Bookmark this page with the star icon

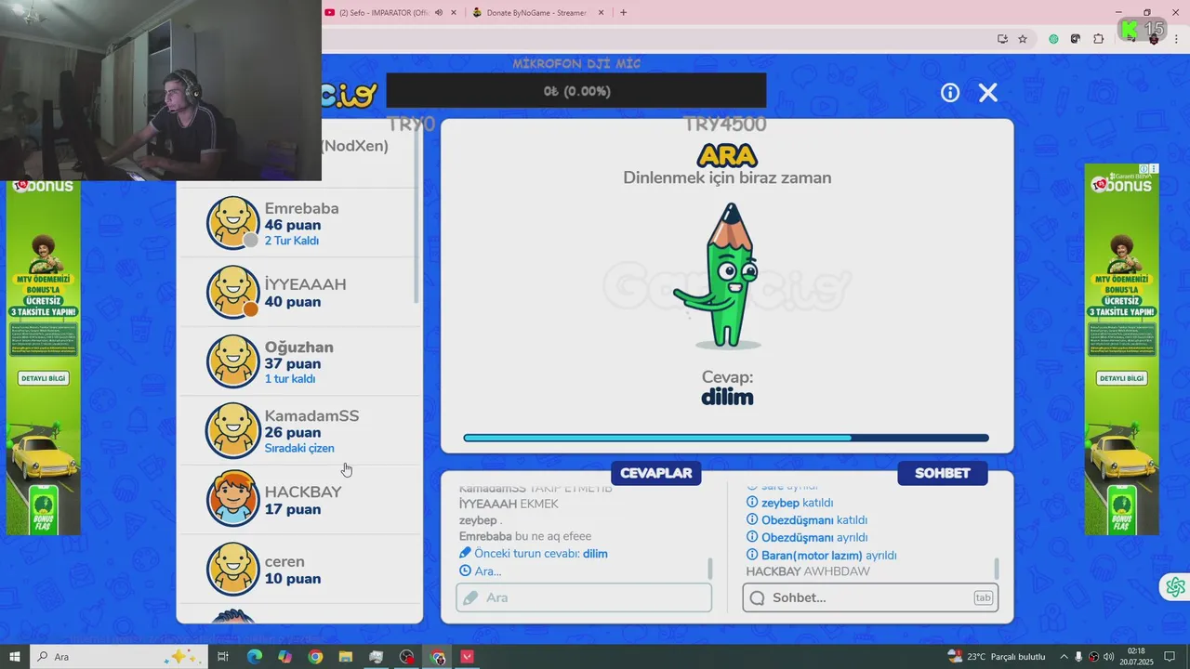pos(1023,39)
